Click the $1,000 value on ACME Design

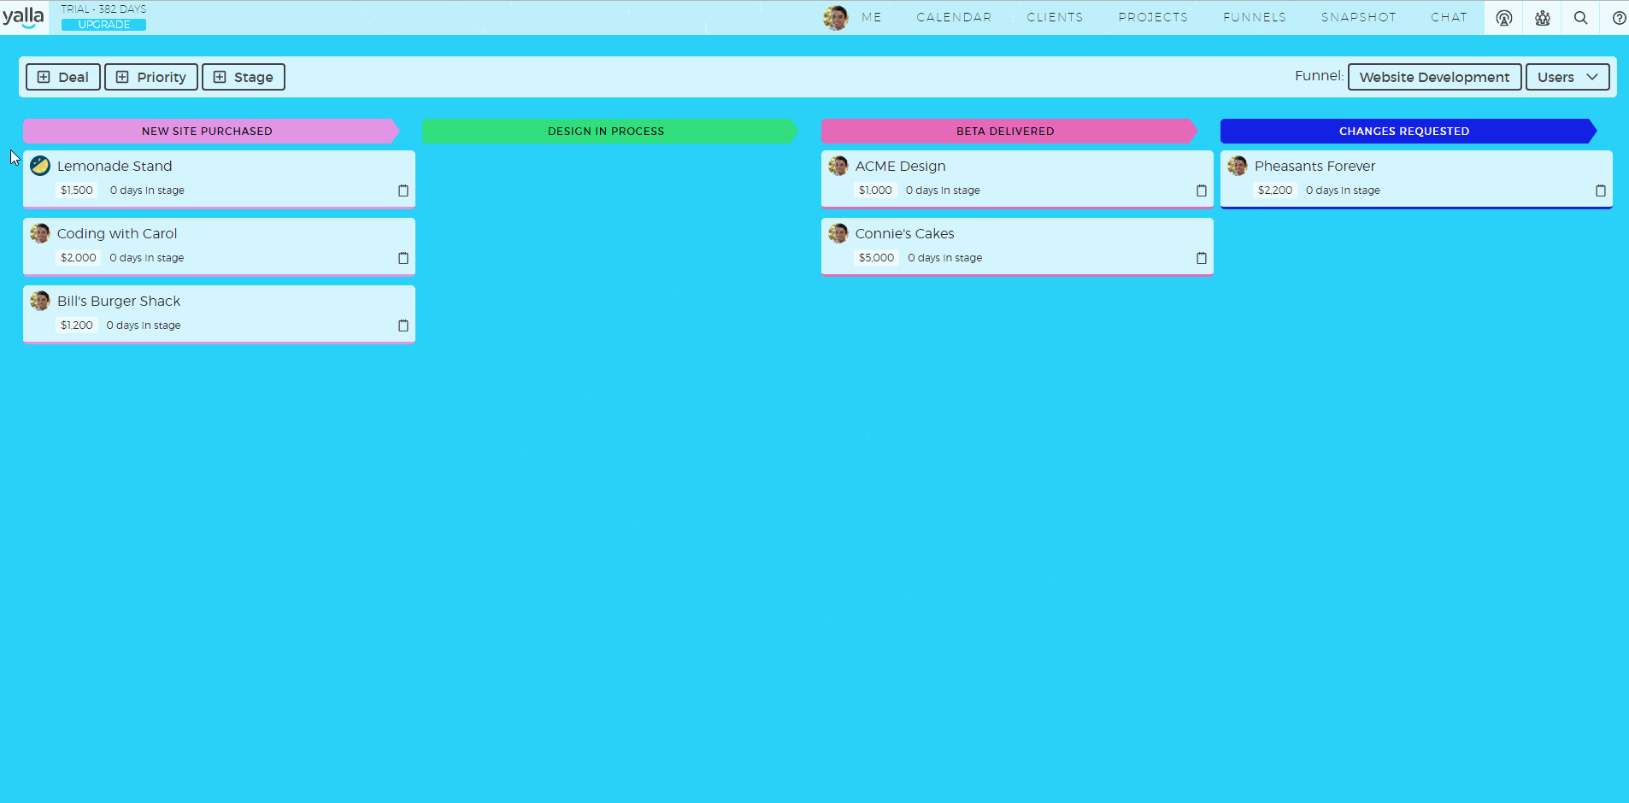coord(875,190)
